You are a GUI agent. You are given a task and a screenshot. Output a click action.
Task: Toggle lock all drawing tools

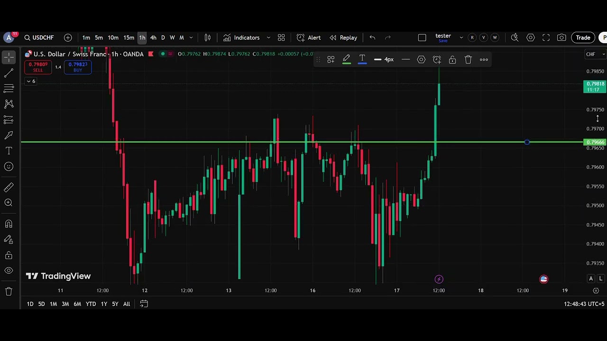9,255
